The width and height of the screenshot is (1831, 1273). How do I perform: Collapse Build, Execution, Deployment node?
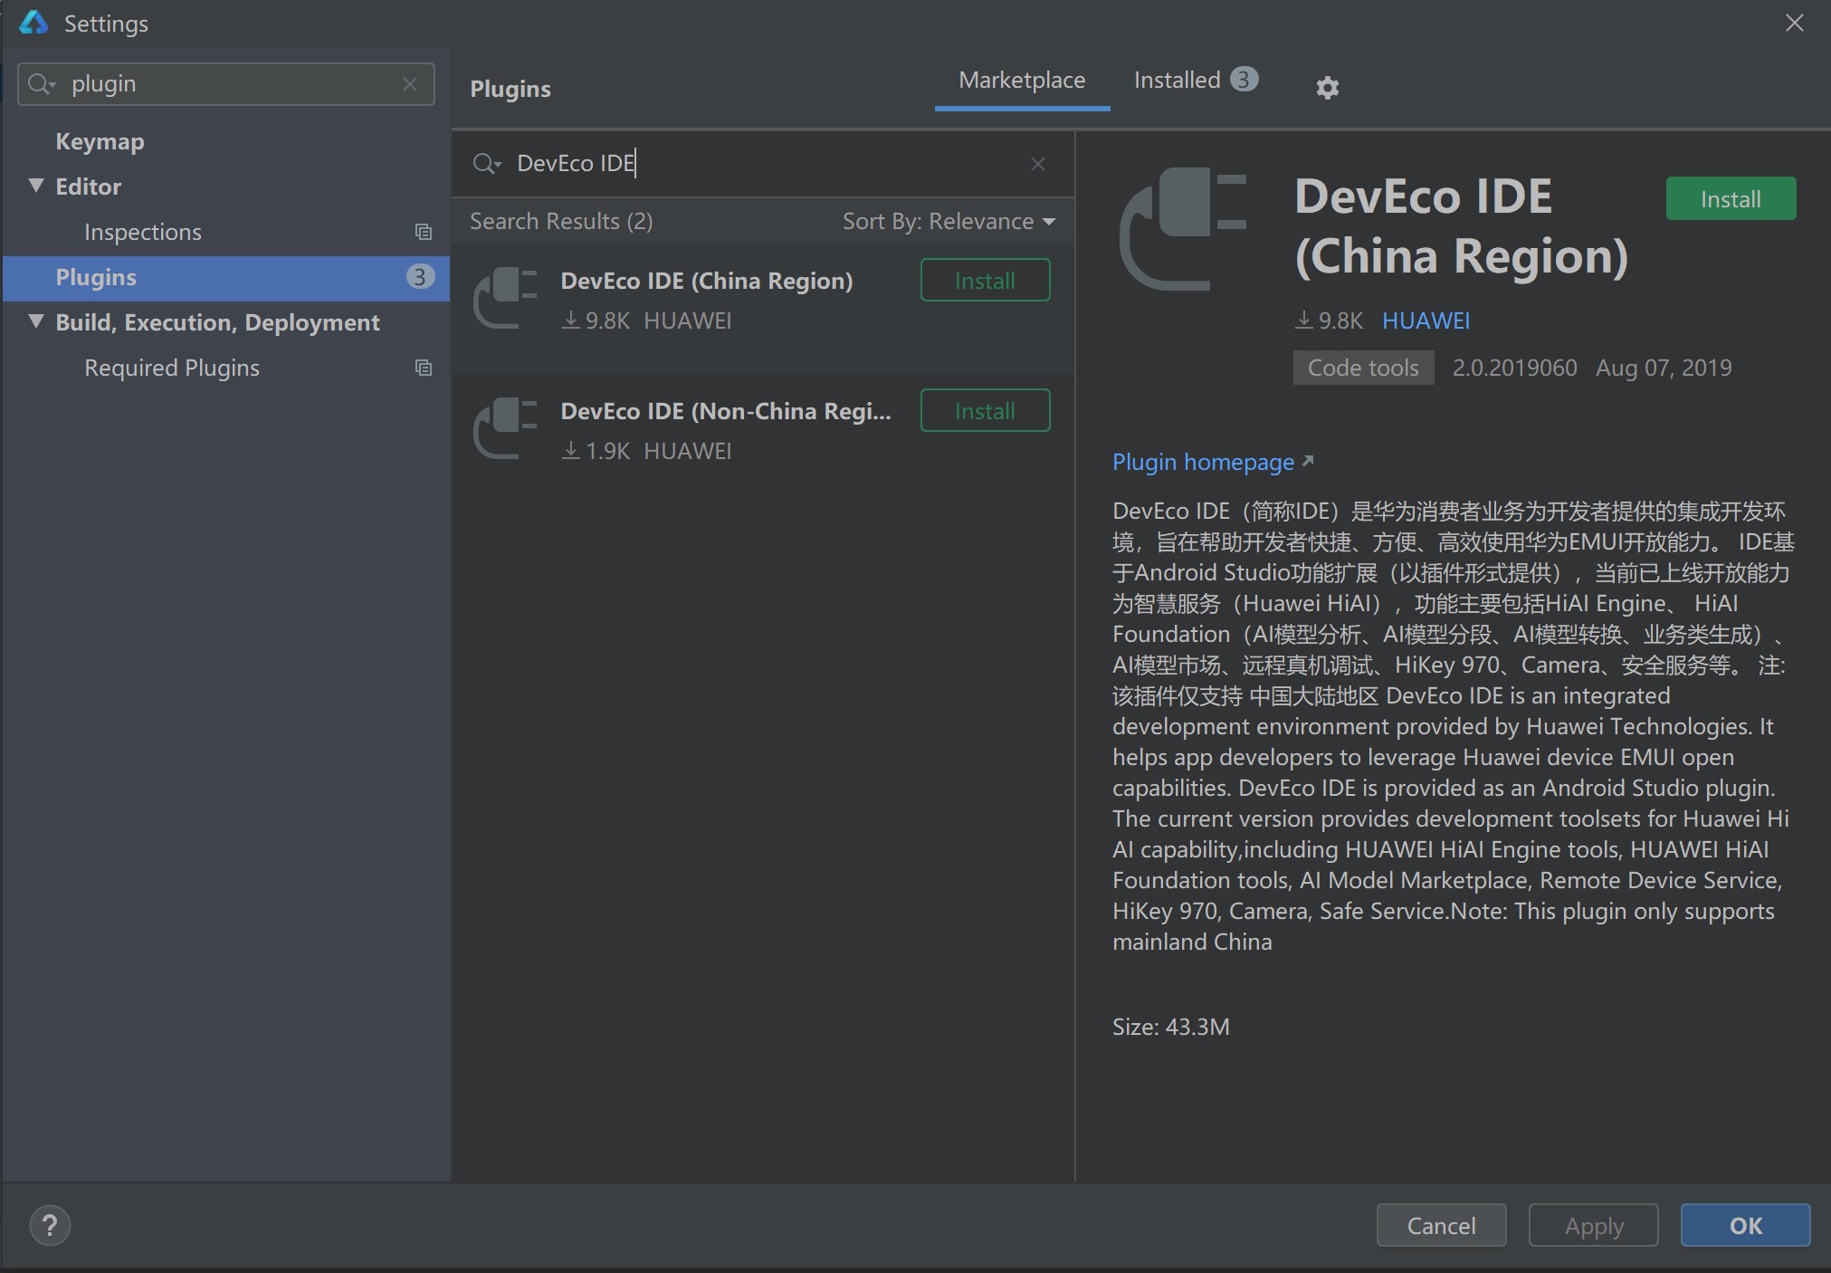tap(36, 321)
